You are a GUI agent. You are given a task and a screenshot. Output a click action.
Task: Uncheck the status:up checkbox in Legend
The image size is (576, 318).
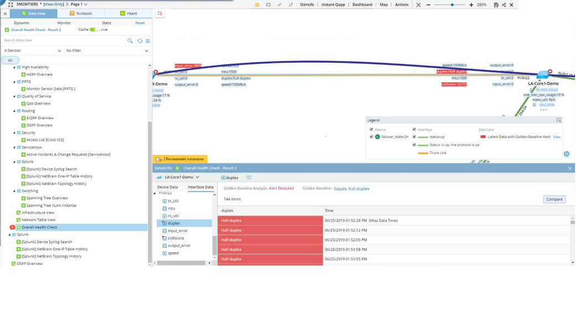tap(414, 137)
